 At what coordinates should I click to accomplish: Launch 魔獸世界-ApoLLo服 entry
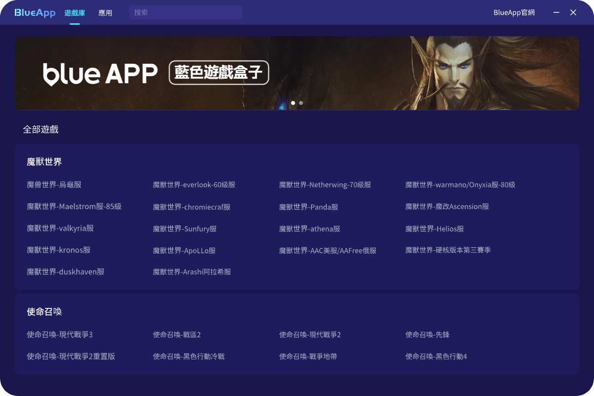184,250
